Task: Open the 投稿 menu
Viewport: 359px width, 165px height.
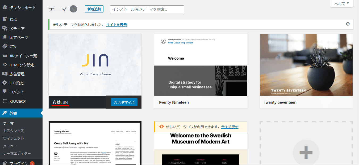Action: [x=13, y=19]
